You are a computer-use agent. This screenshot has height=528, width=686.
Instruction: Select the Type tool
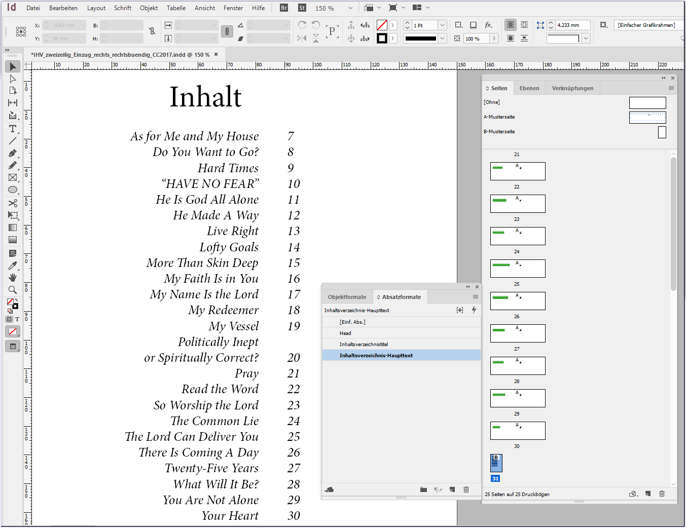[13, 129]
